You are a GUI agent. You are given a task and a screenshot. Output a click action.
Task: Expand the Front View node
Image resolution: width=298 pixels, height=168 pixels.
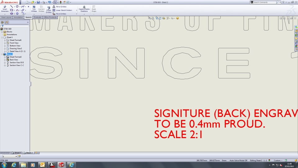5,43
